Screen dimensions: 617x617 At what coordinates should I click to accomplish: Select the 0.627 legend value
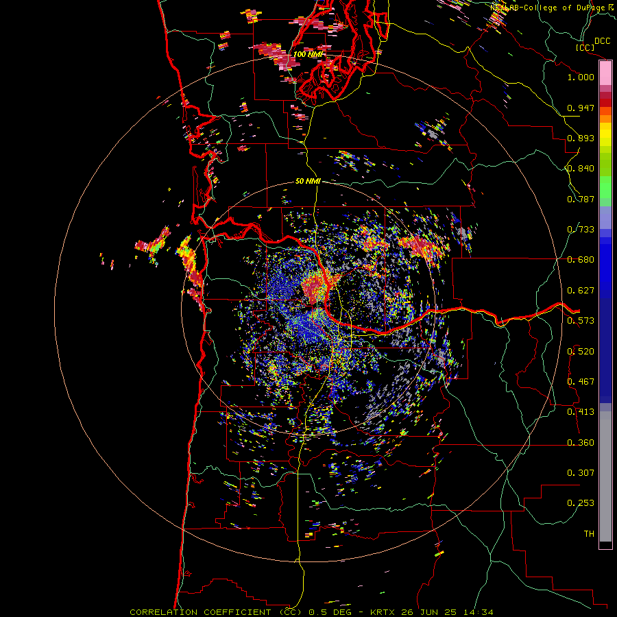[581, 291]
